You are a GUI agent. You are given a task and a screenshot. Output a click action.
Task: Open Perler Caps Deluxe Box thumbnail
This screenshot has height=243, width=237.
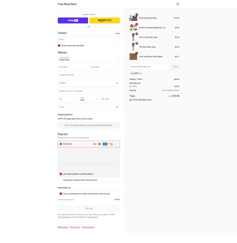[x=133, y=18]
